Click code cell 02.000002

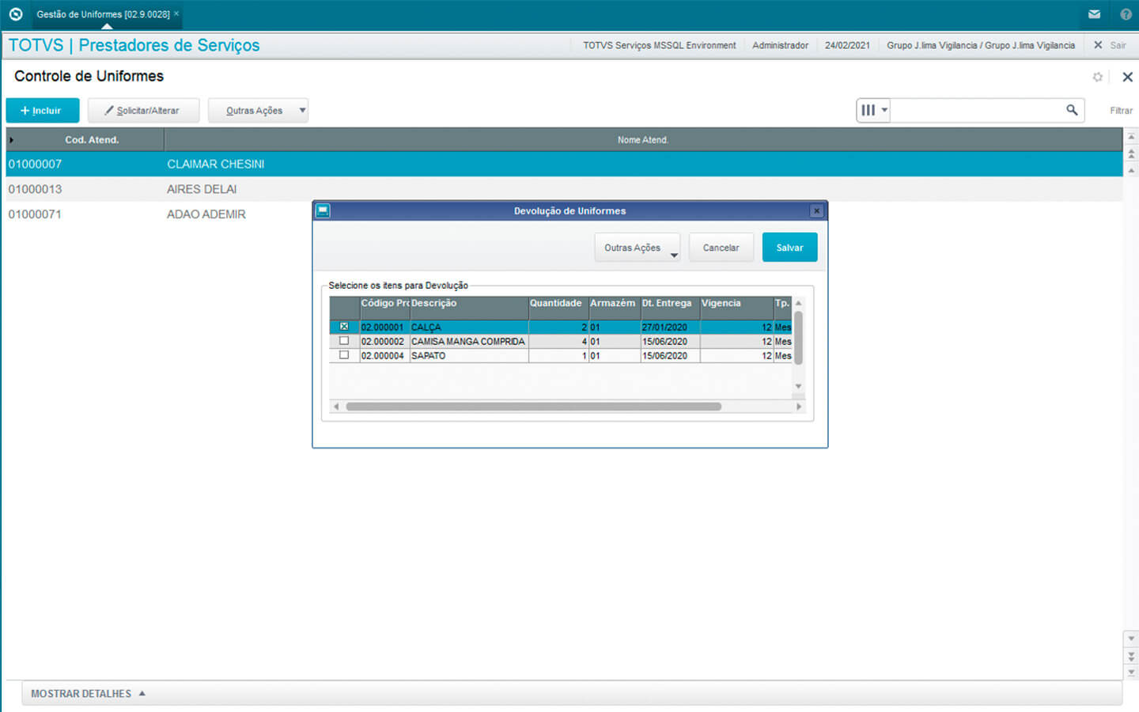click(383, 342)
